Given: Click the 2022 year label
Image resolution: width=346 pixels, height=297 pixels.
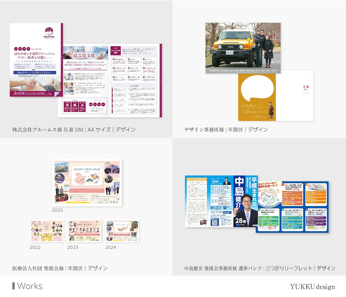Looking at the screenshot, I should point(35,248).
